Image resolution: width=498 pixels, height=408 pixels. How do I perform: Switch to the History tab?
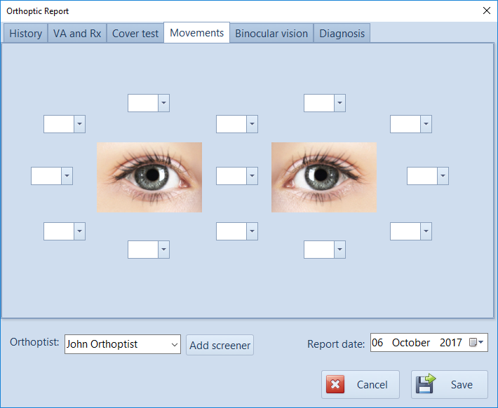[x=26, y=33]
